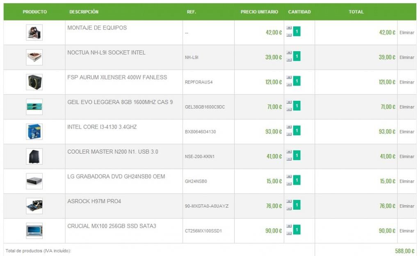420x256 pixels.
Task: Select quantity field for MONTAJE DE EQUIPOS
Action: tap(297, 31)
